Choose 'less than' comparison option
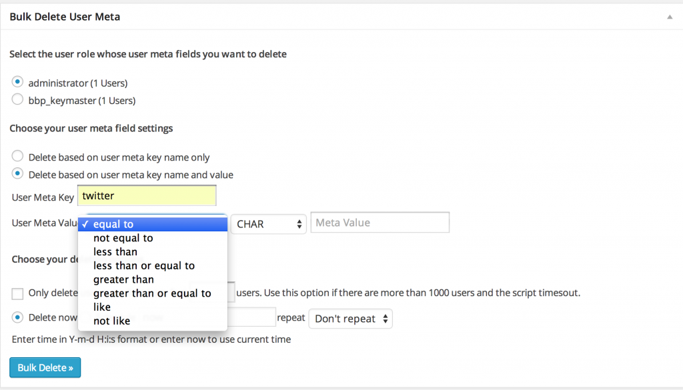 [114, 251]
